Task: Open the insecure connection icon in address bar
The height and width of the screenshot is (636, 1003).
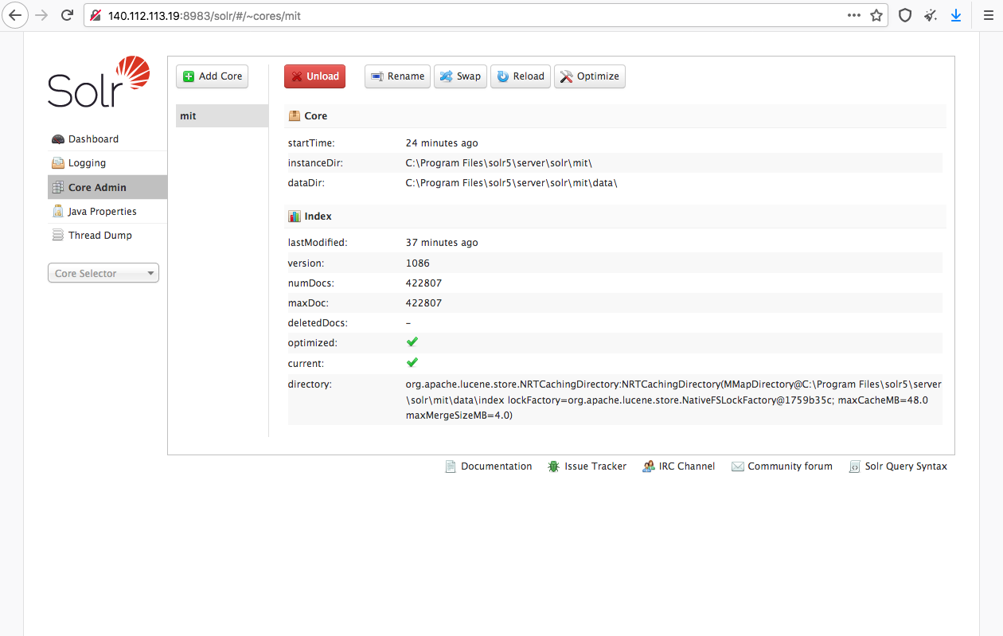Action: tap(96, 15)
